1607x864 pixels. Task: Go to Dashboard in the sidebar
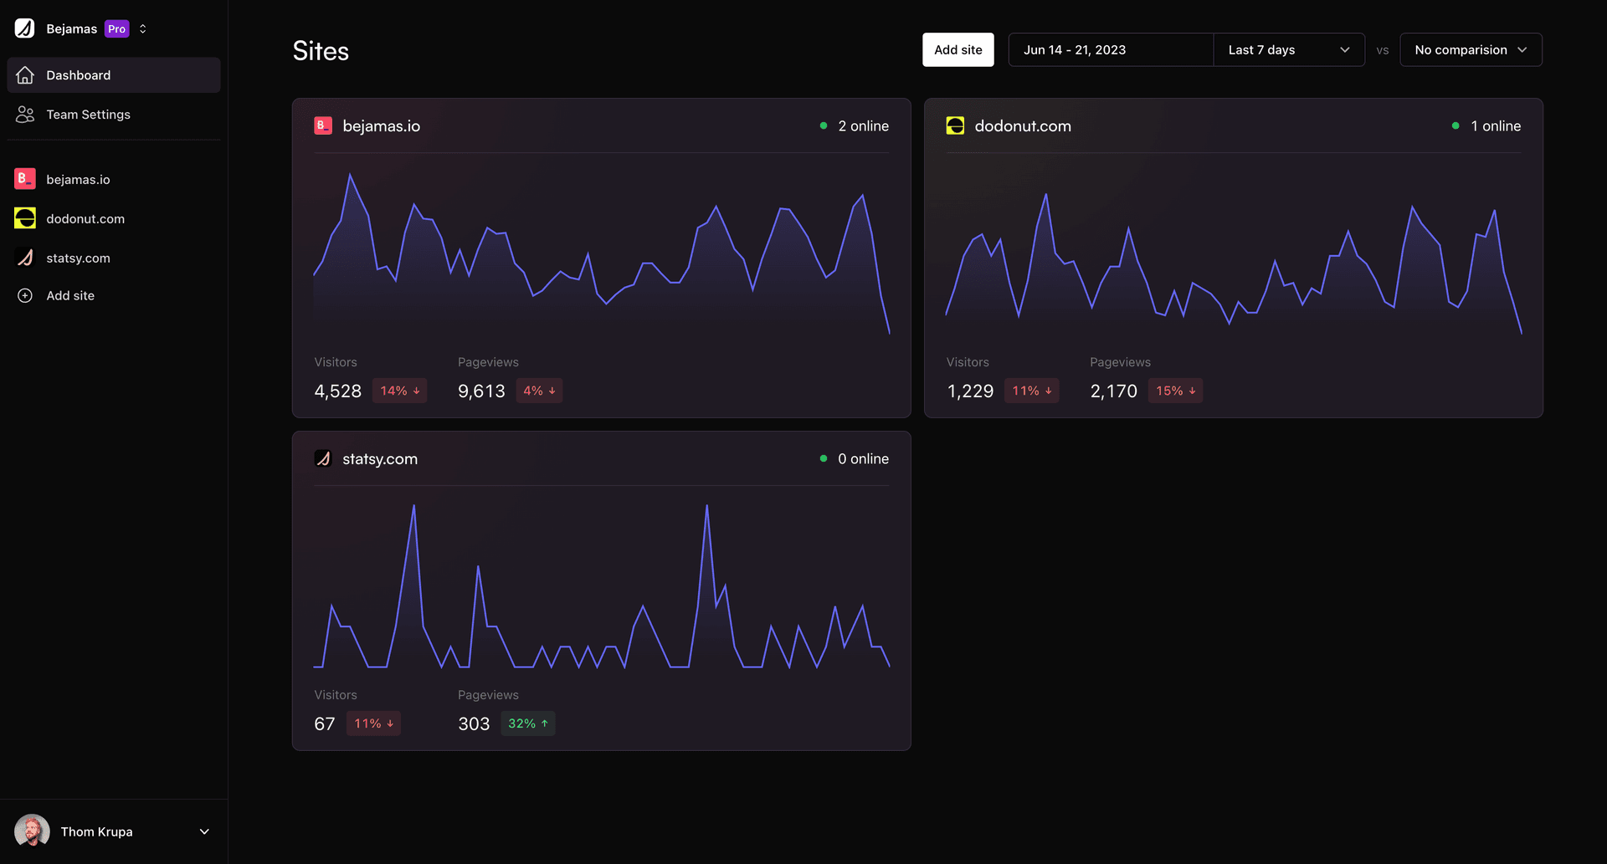[114, 75]
